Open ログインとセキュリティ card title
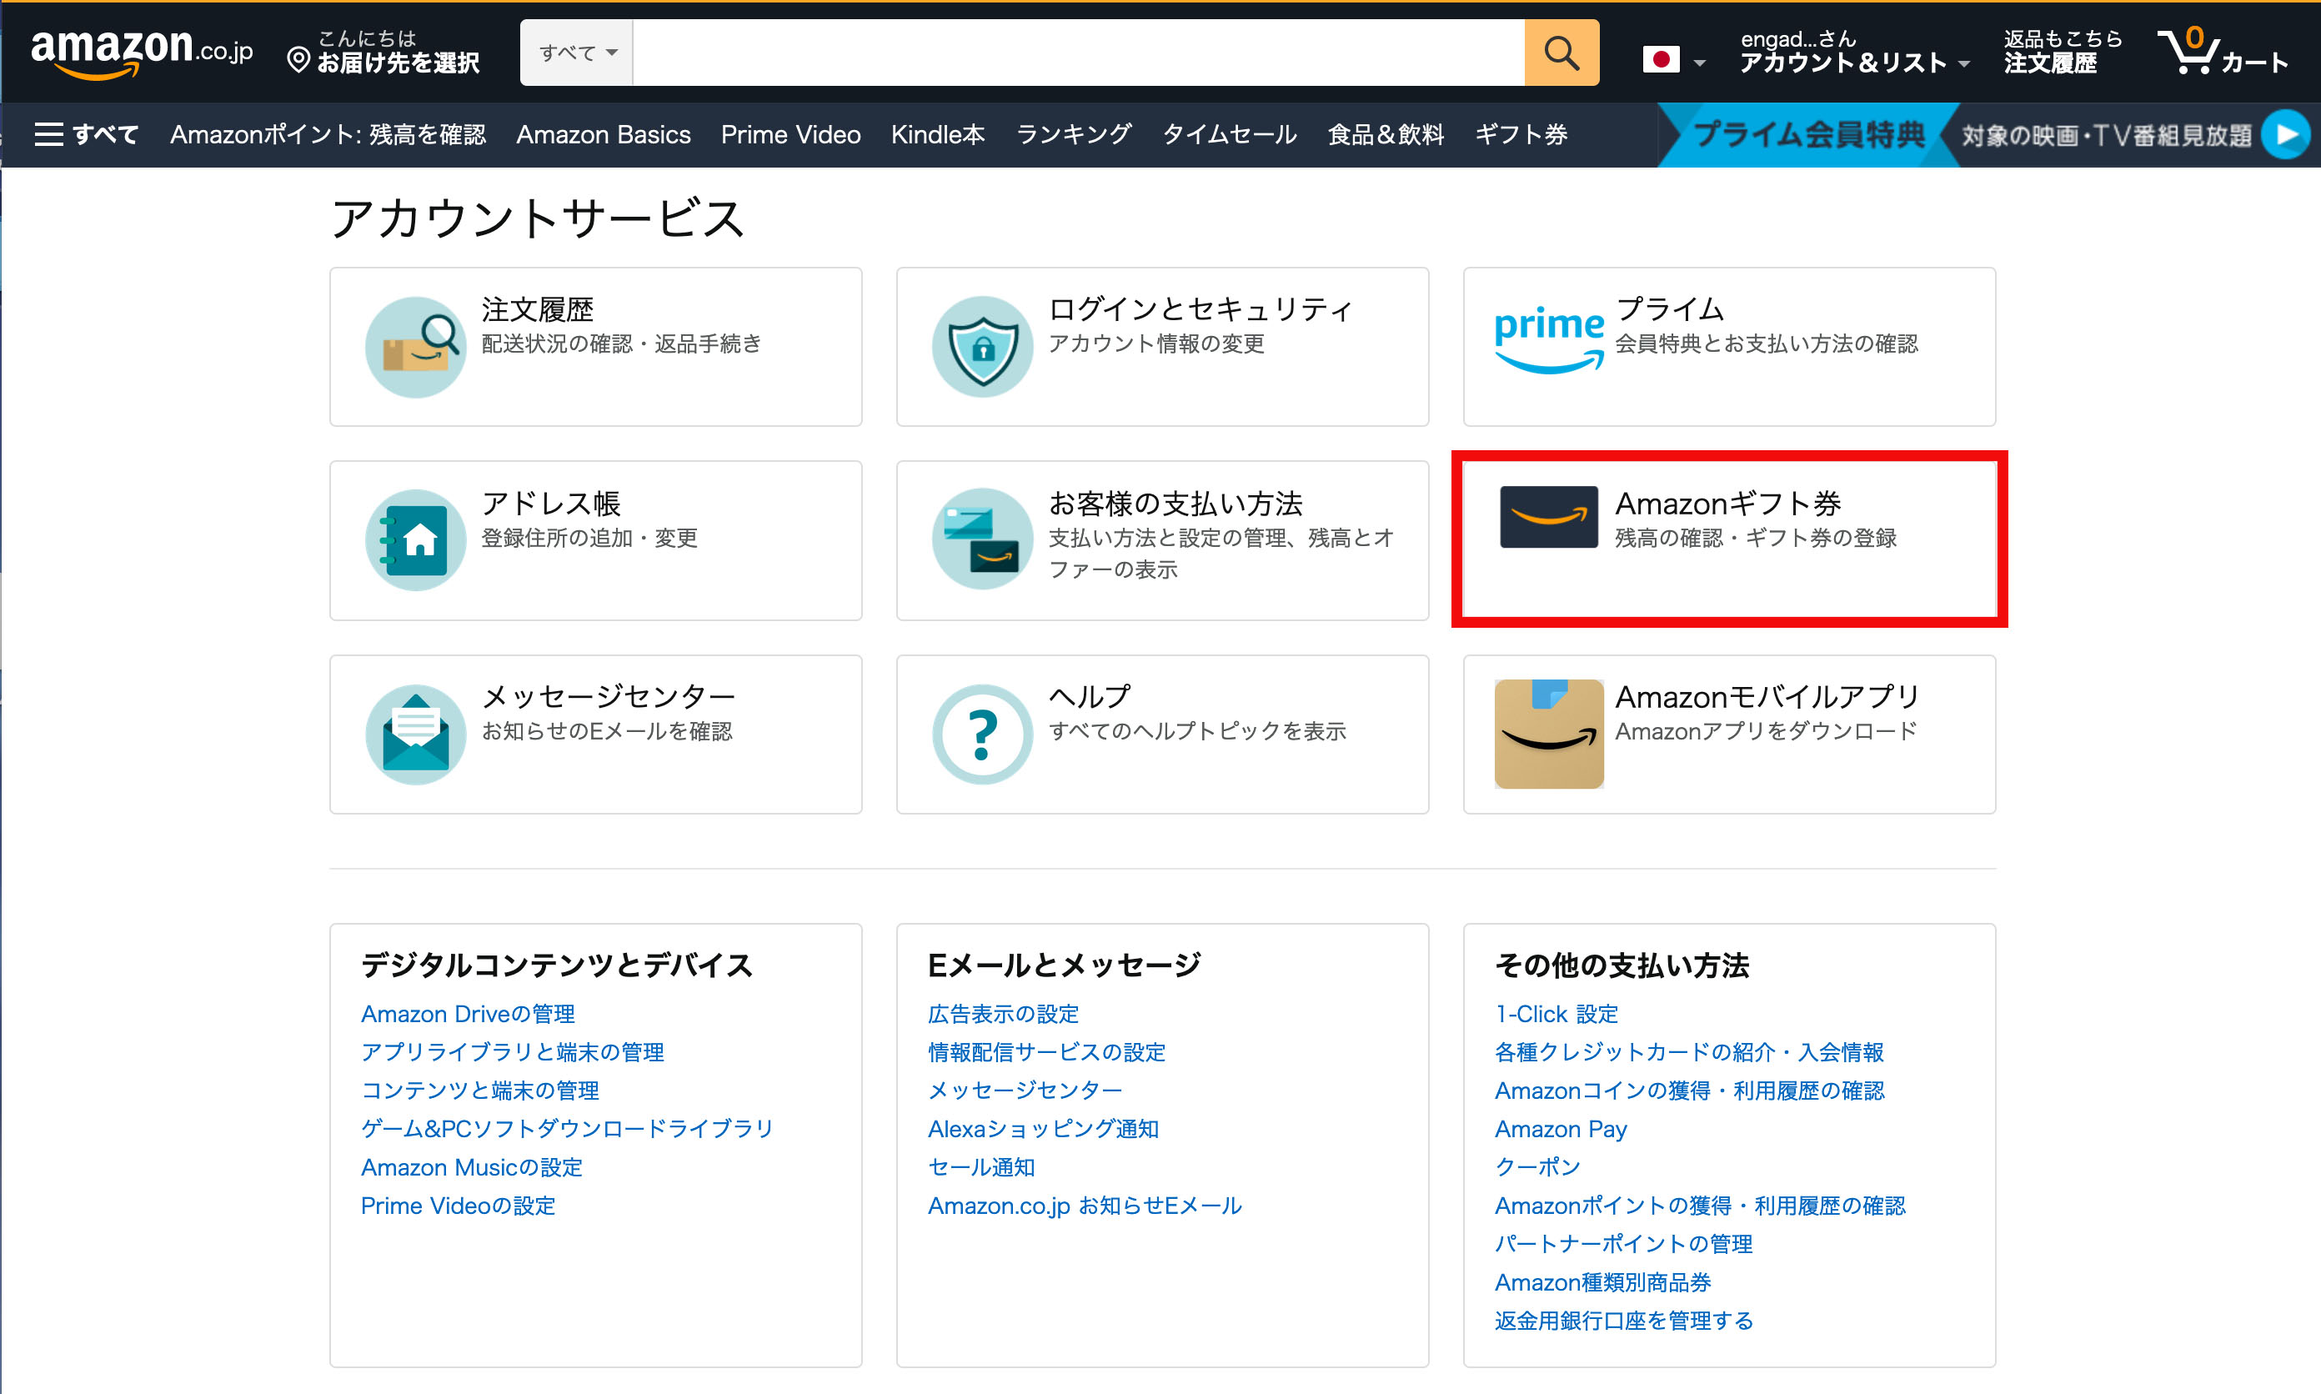The image size is (2321, 1394). click(x=1200, y=309)
